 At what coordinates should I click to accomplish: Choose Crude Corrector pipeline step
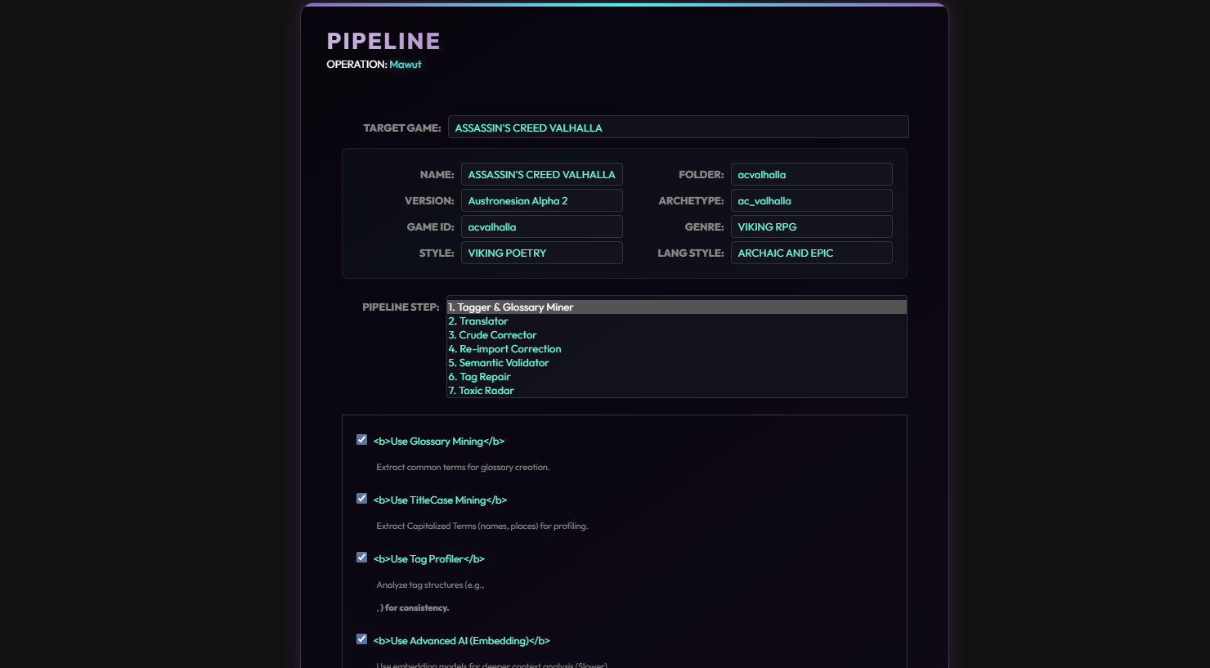676,335
